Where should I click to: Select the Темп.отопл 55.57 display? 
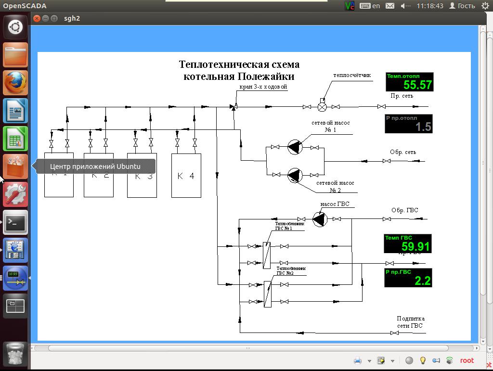(x=409, y=82)
